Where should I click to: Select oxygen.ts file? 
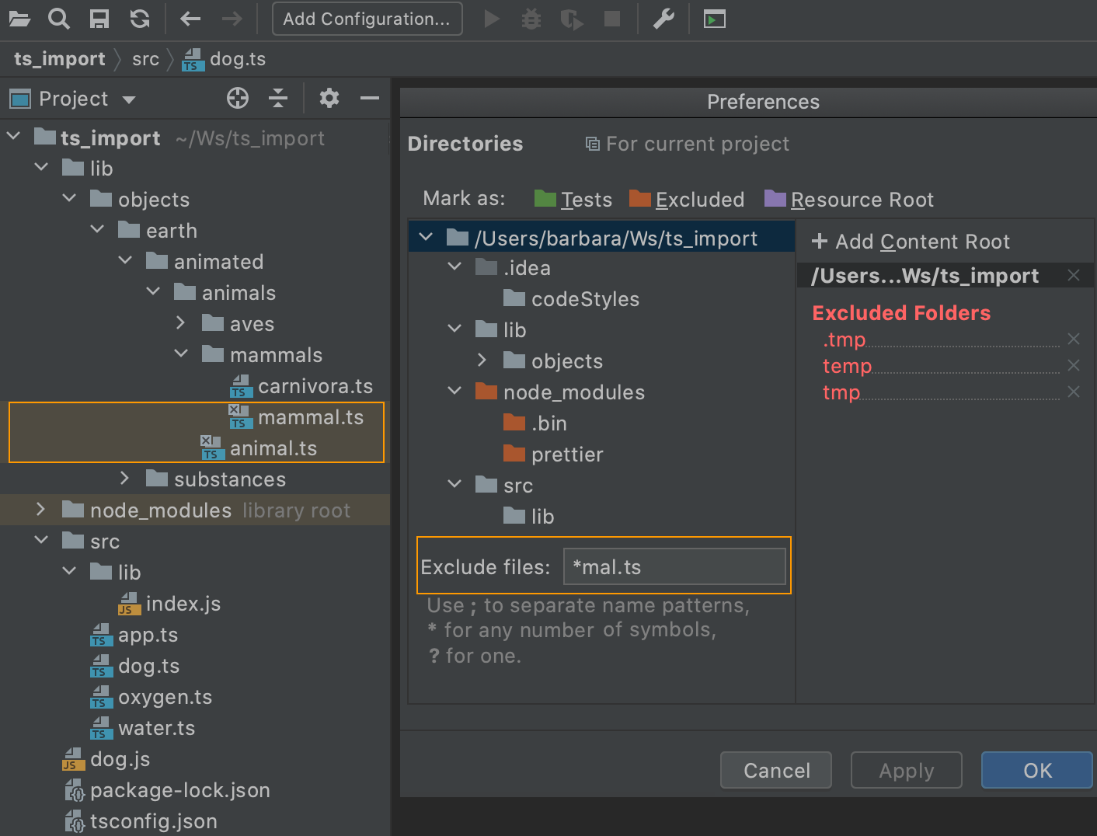151,697
